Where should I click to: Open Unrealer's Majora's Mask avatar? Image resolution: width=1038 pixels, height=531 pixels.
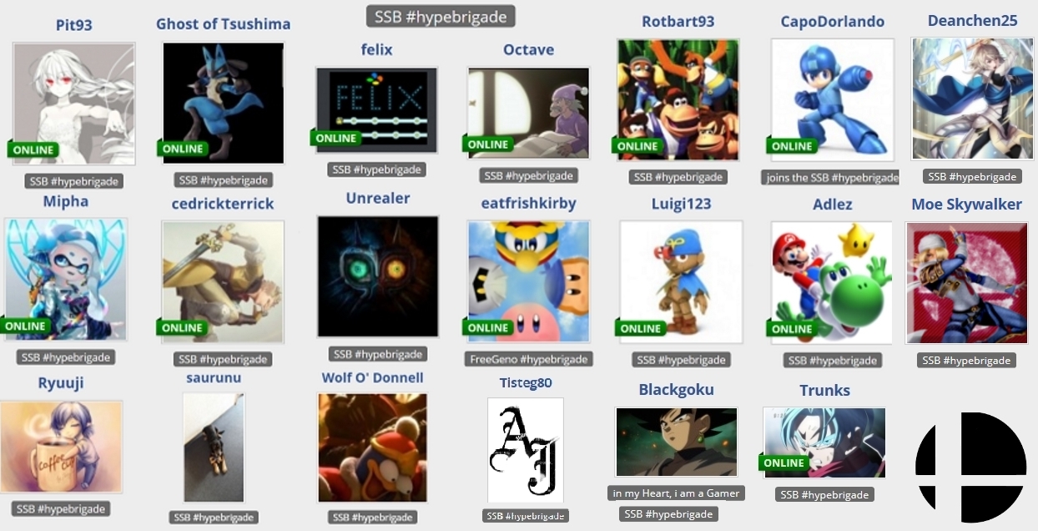[378, 276]
